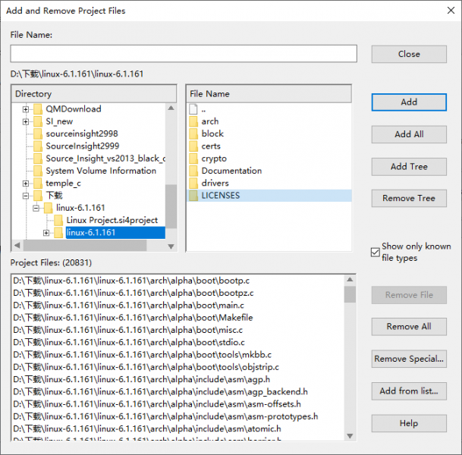Focus the File Name text input

[x=184, y=54]
